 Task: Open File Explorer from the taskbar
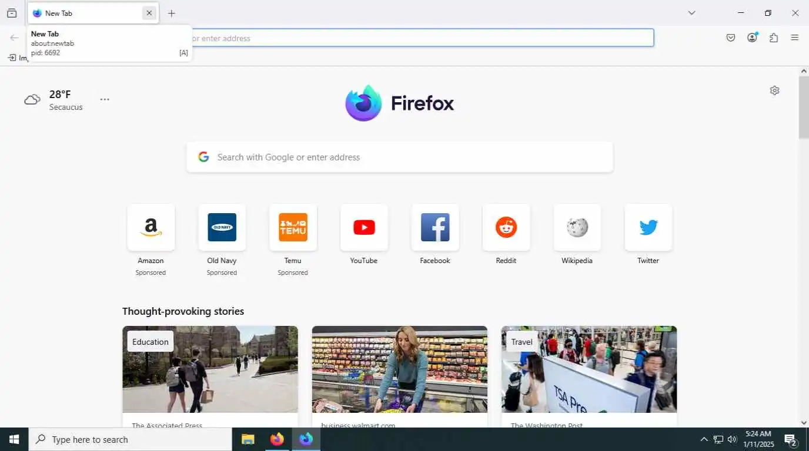tap(248, 439)
